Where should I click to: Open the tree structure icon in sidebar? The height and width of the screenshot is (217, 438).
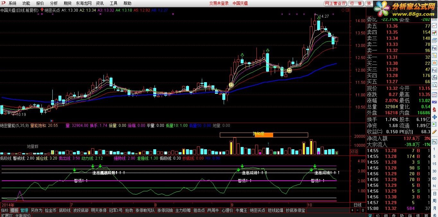click(x=434, y=55)
